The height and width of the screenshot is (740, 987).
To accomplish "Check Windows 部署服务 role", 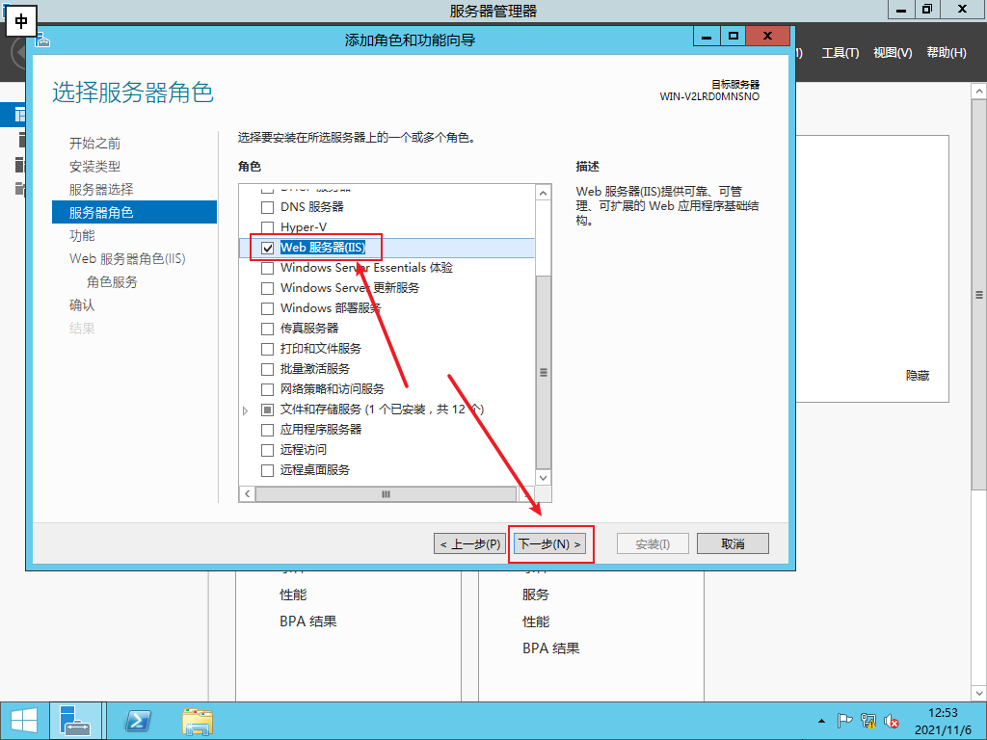I will coord(268,308).
